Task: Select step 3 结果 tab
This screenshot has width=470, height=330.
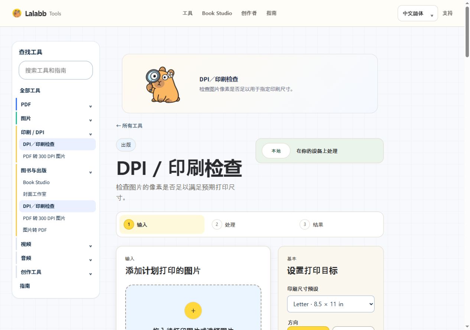Action: coord(338,225)
